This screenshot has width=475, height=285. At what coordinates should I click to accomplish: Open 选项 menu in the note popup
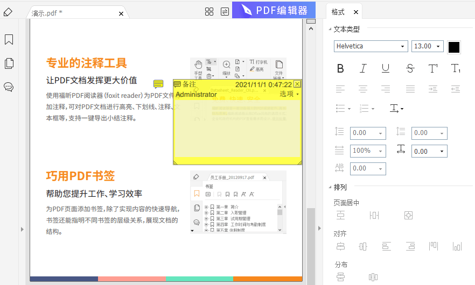(289, 94)
